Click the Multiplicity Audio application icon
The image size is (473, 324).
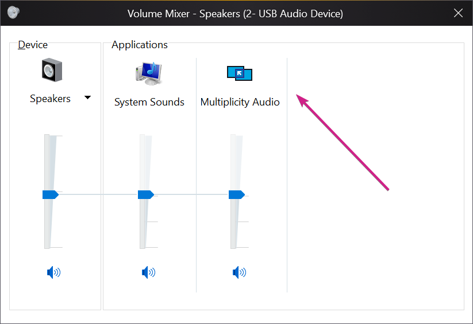(x=240, y=73)
